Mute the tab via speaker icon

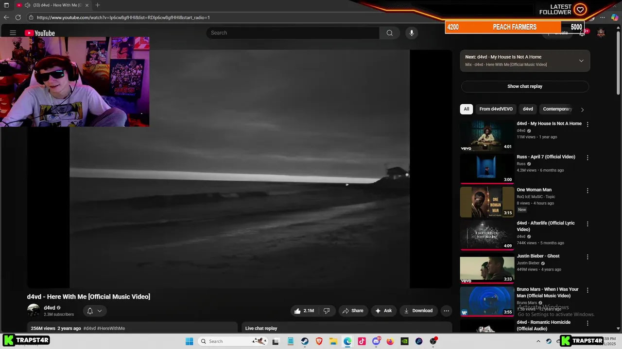pos(27,5)
